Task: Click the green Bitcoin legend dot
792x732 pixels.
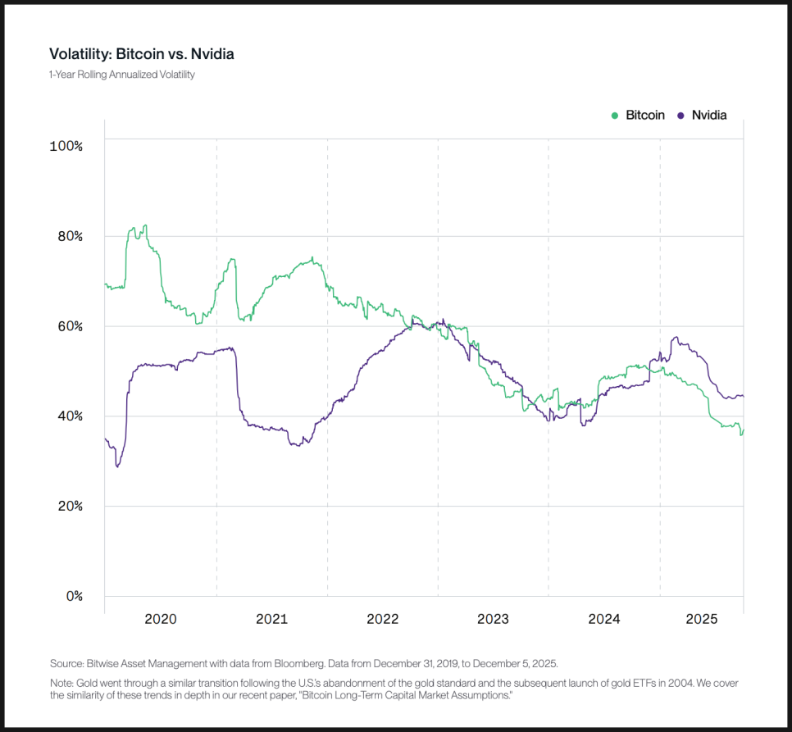Action: tap(615, 116)
